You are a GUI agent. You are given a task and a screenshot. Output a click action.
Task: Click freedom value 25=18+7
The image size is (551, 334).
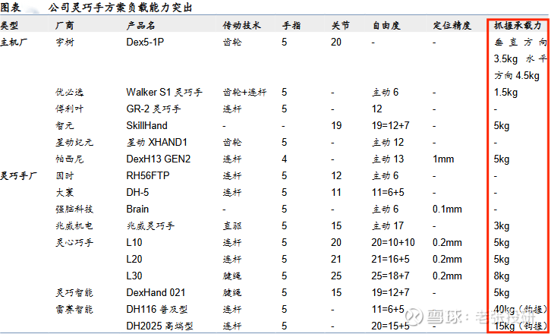click(391, 276)
